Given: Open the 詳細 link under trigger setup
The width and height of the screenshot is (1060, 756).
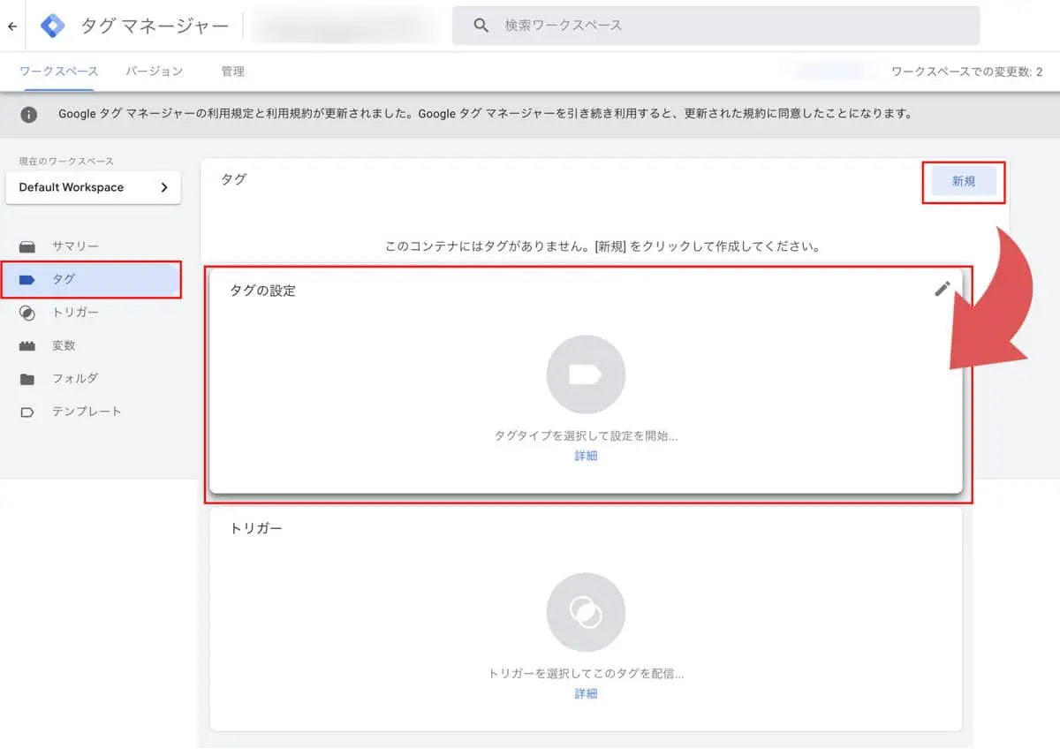Looking at the screenshot, I should click(586, 694).
